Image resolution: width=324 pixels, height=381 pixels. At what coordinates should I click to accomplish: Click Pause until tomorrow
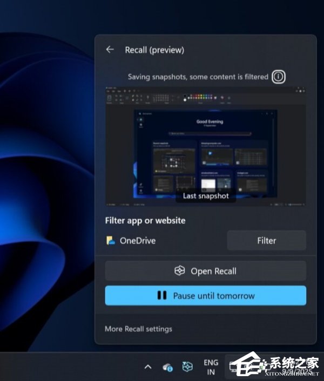(x=206, y=296)
